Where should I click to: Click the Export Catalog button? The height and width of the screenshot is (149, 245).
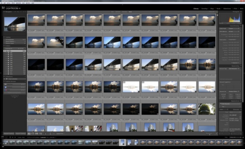coord(20,134)
